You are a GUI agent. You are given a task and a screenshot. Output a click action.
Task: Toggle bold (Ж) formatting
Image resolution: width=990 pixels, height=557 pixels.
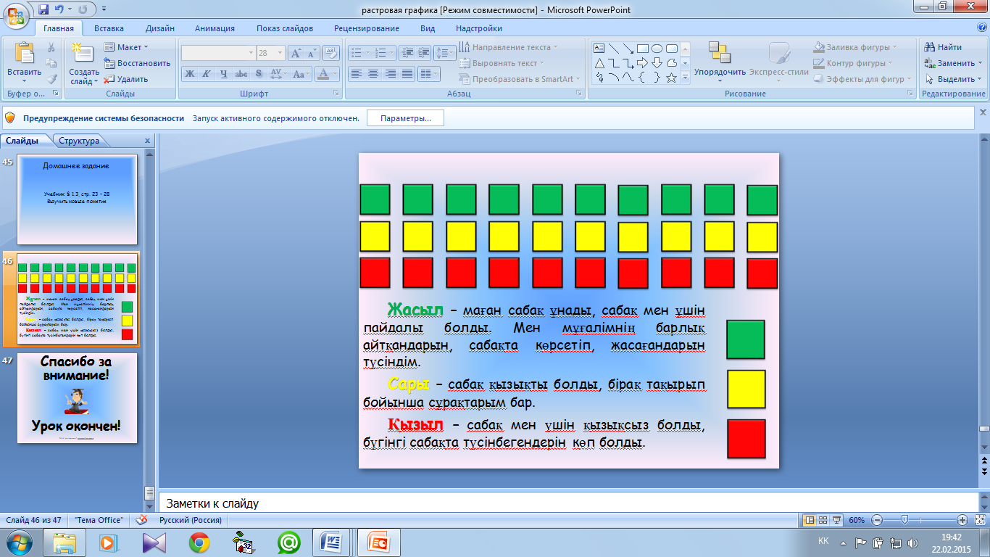(x=189, y=73)
